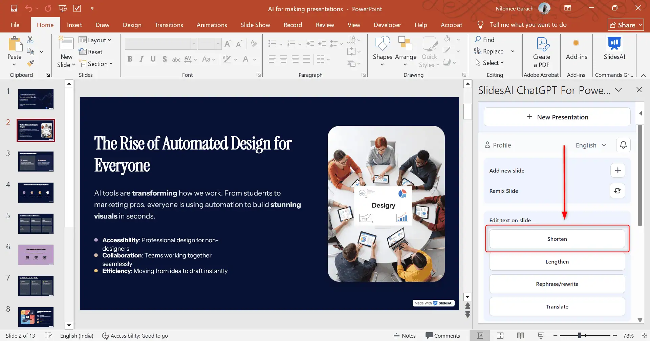Click the Find magnifier command
Viewport: 650px width, 341px height.
(484, 40)
